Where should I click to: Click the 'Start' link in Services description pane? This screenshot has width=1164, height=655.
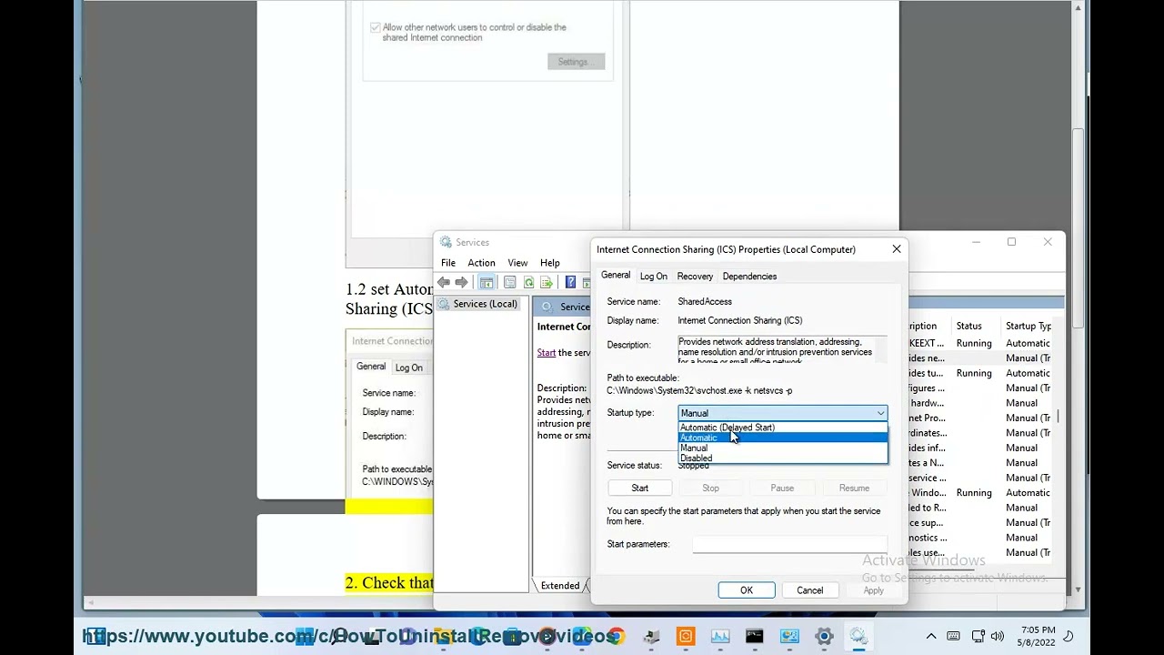(x=547, y=353)
